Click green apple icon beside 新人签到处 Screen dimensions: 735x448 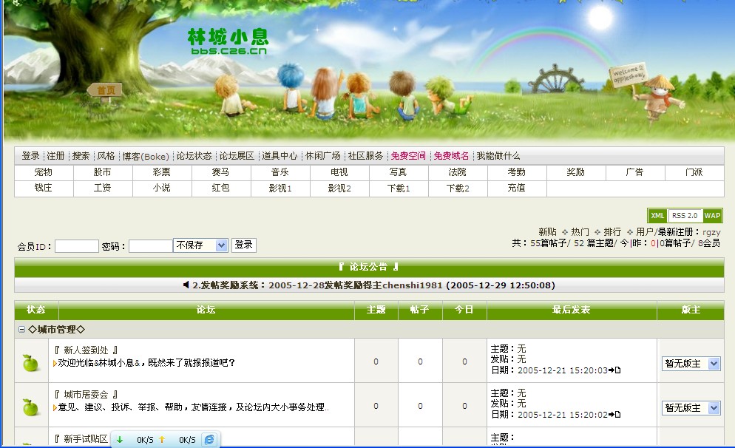30,362
